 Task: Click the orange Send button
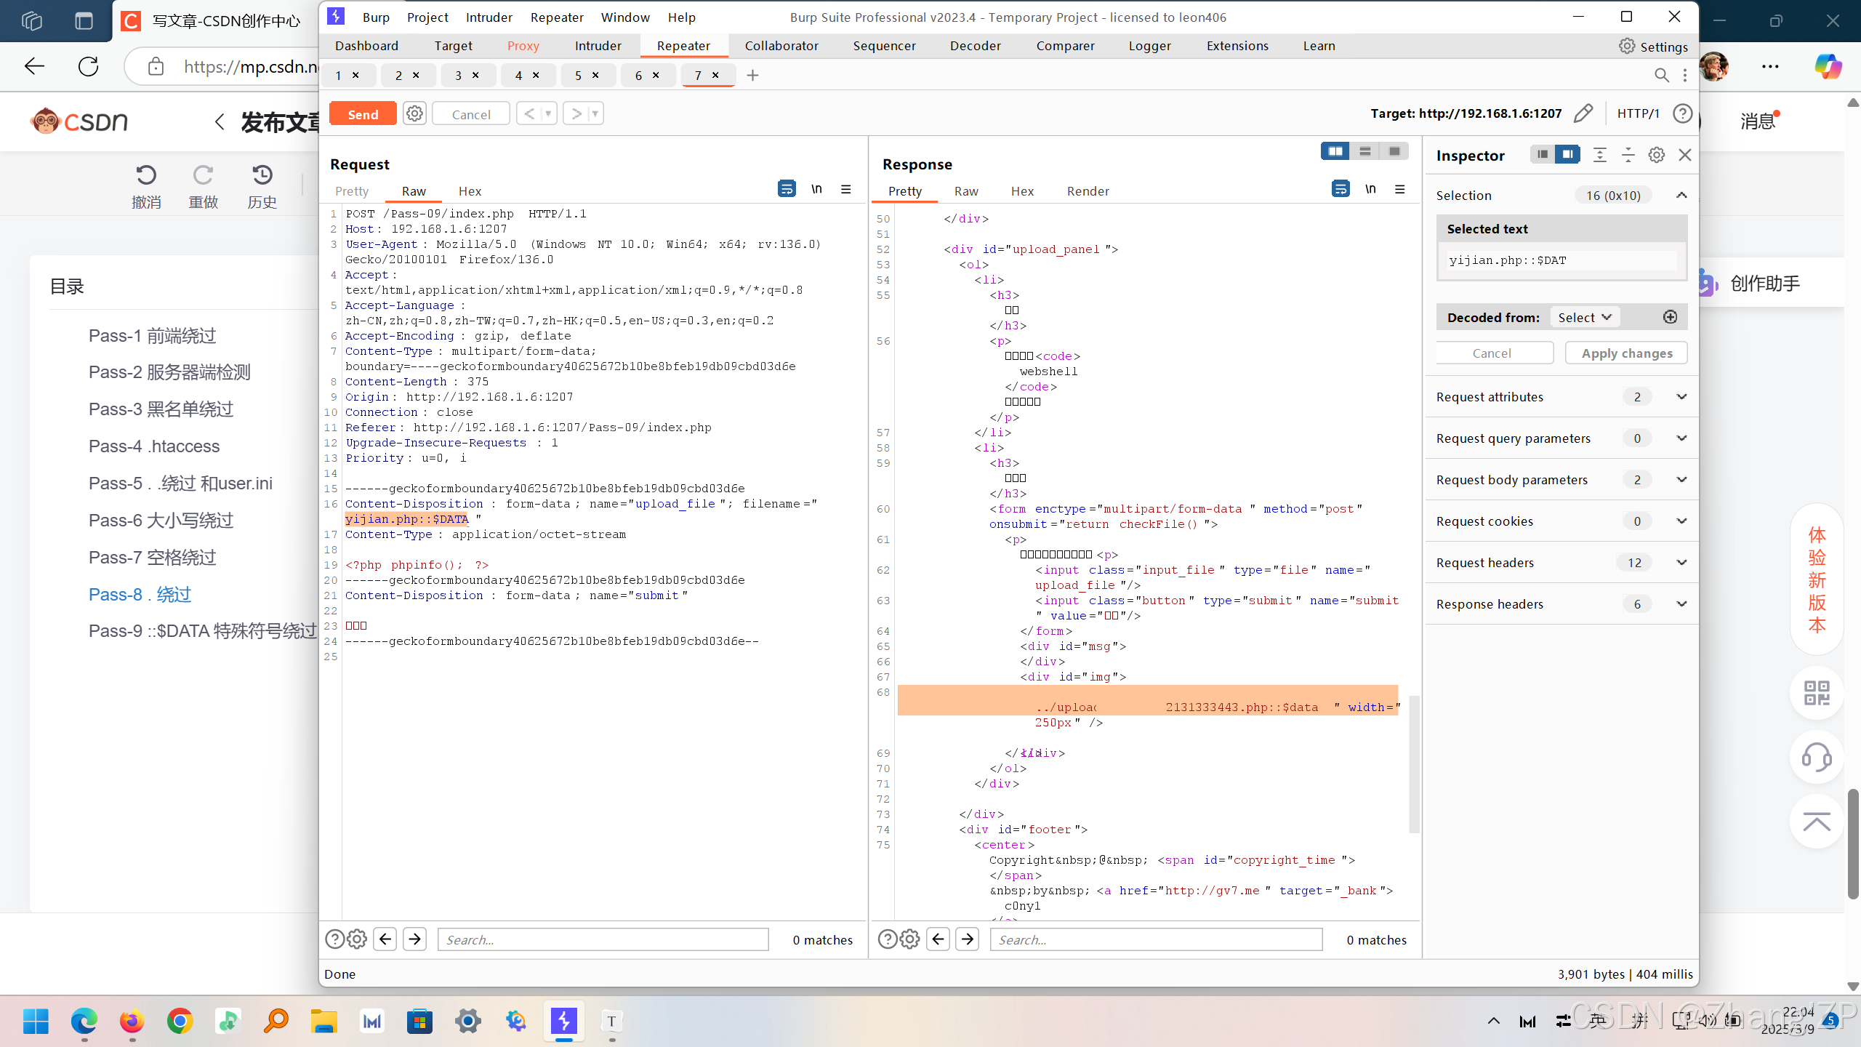click(363, 114)
